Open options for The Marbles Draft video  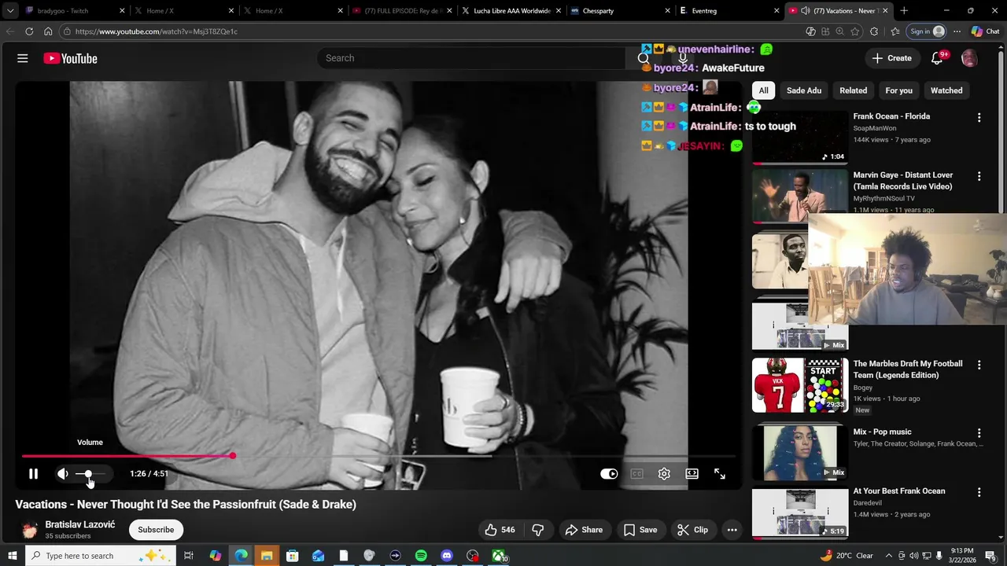click(x=979, y=365)
